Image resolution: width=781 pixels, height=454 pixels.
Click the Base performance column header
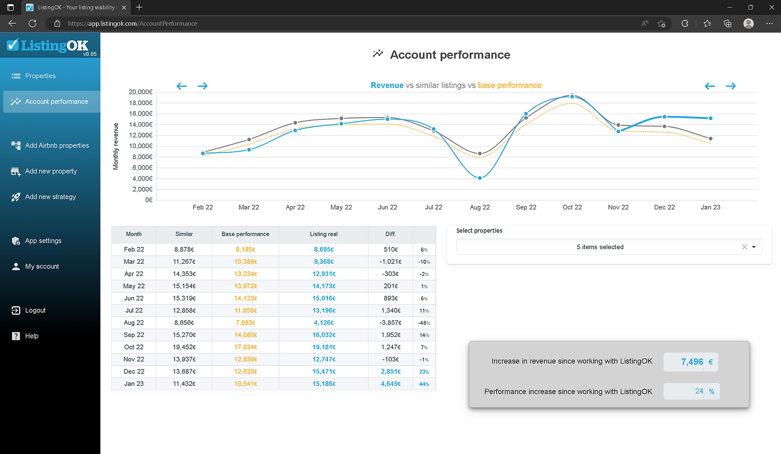(246, 234)
